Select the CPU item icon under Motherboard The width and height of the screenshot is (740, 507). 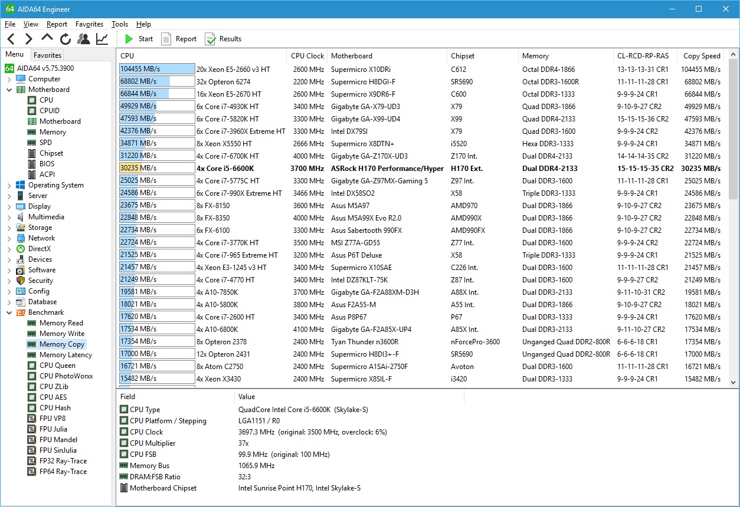[32, 100]
